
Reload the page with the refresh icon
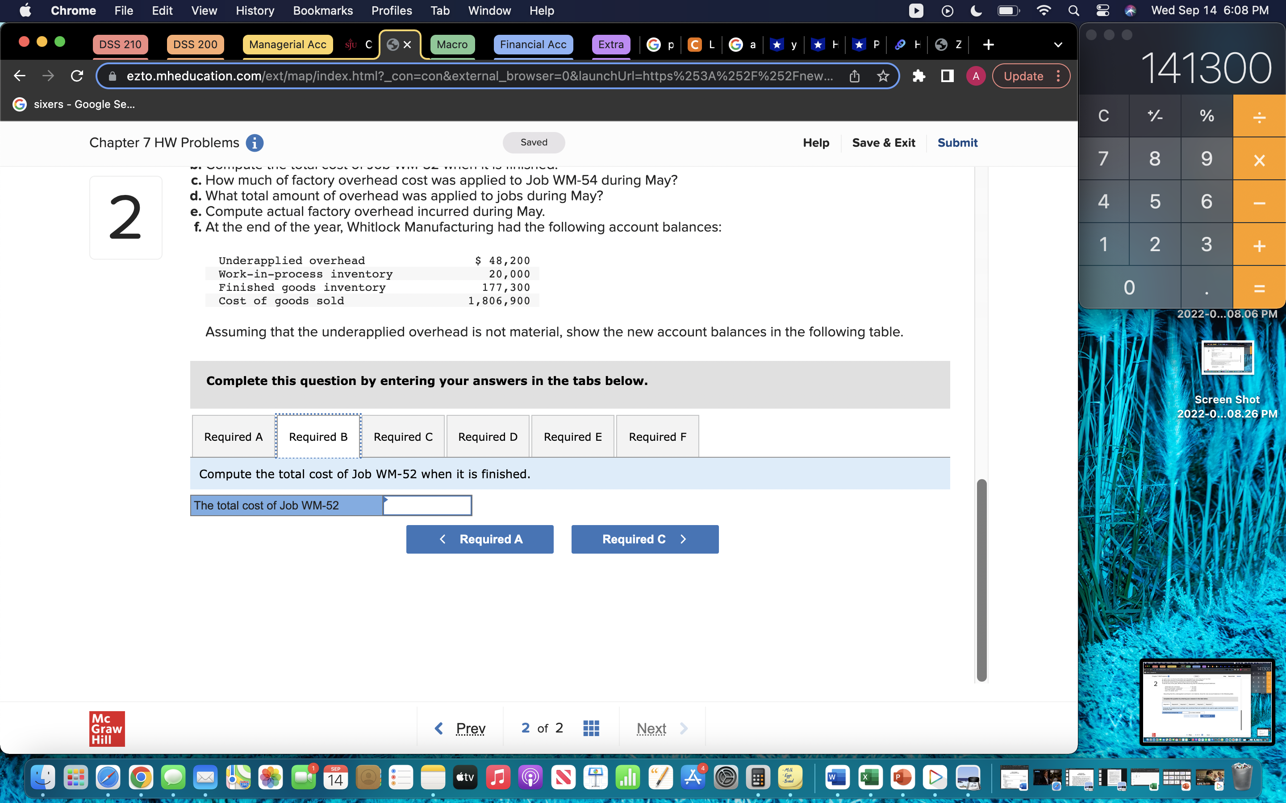click(x=77, y=76)
